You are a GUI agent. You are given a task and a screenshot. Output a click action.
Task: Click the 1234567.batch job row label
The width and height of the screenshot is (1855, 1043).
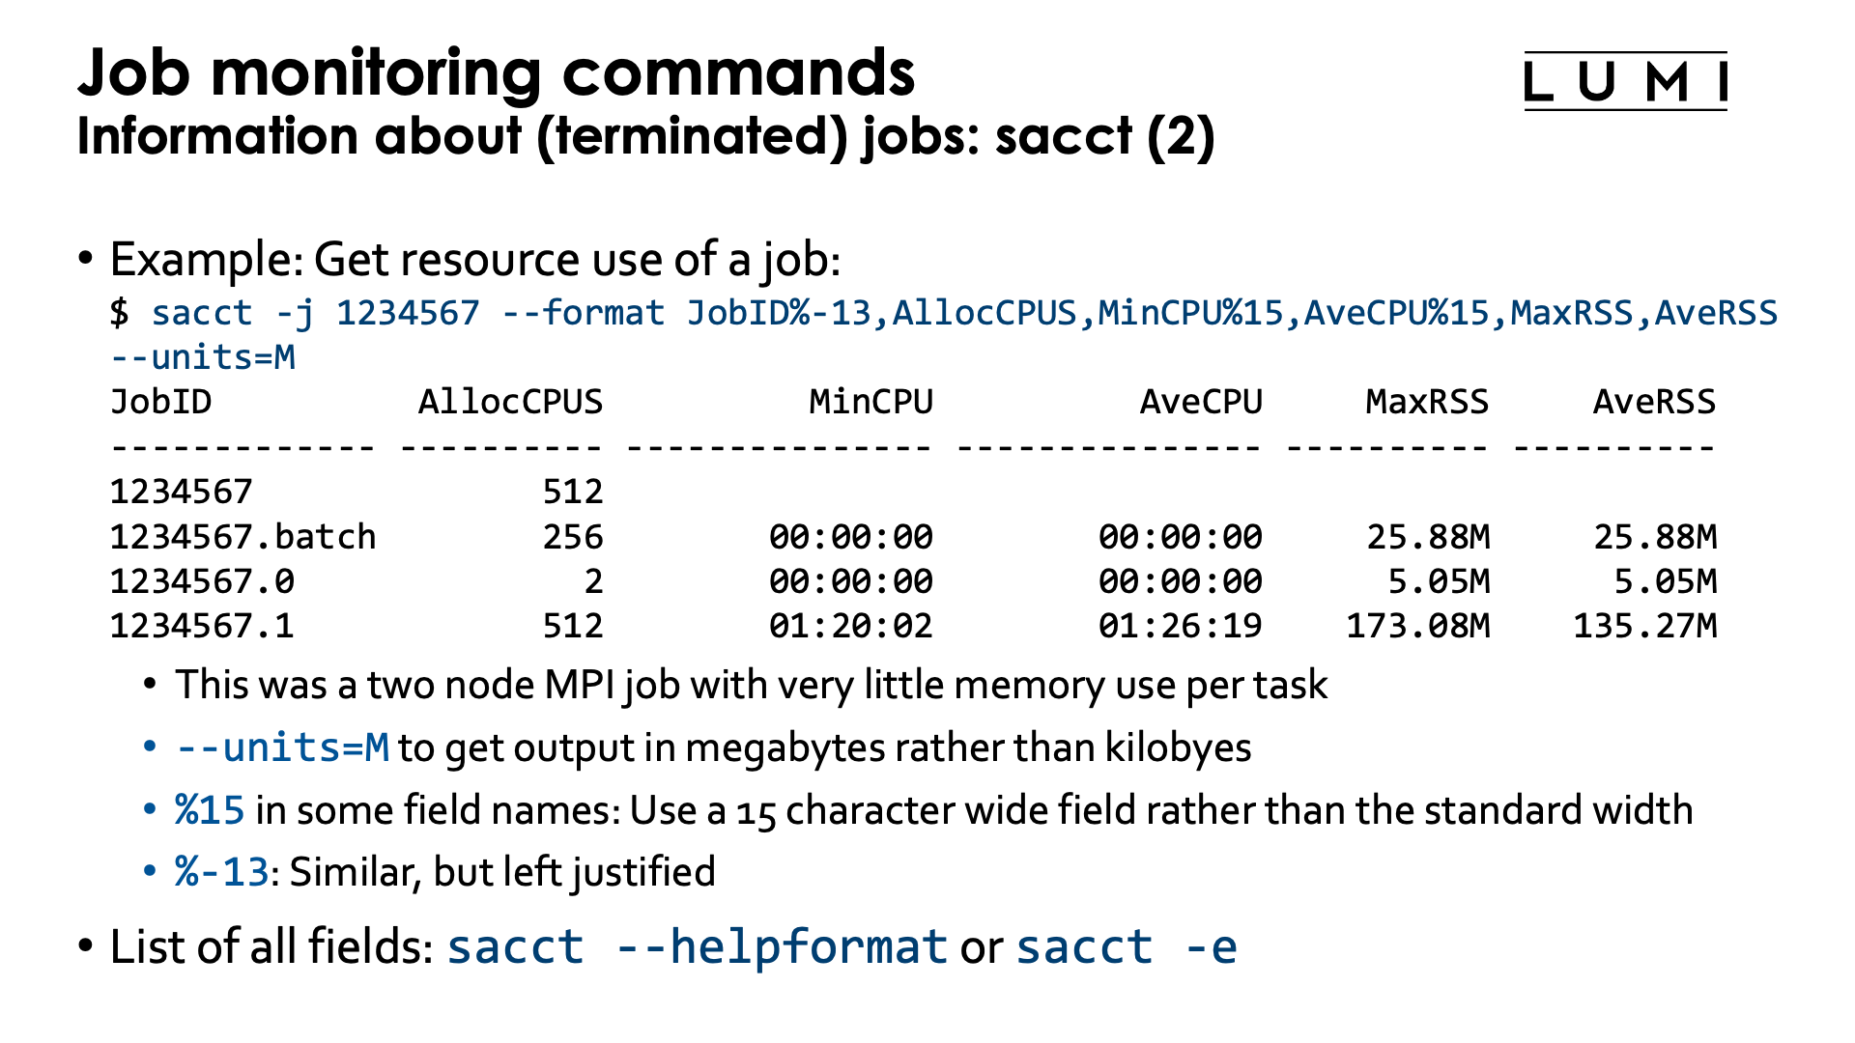pyautogui.click(x=243, y=537)
